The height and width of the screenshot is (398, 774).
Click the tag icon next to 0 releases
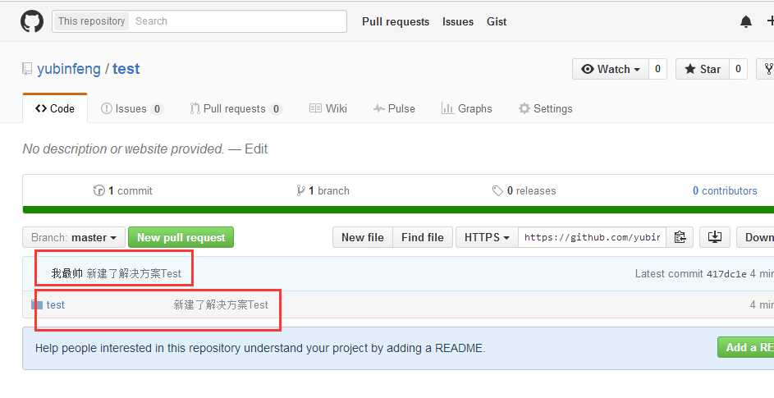[x=497, y=190]
